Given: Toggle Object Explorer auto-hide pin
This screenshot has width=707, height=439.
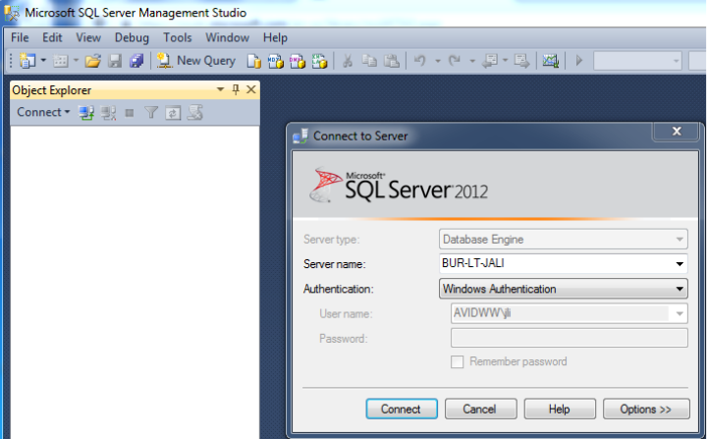Looking at the screenshot, I should [236, 89].
